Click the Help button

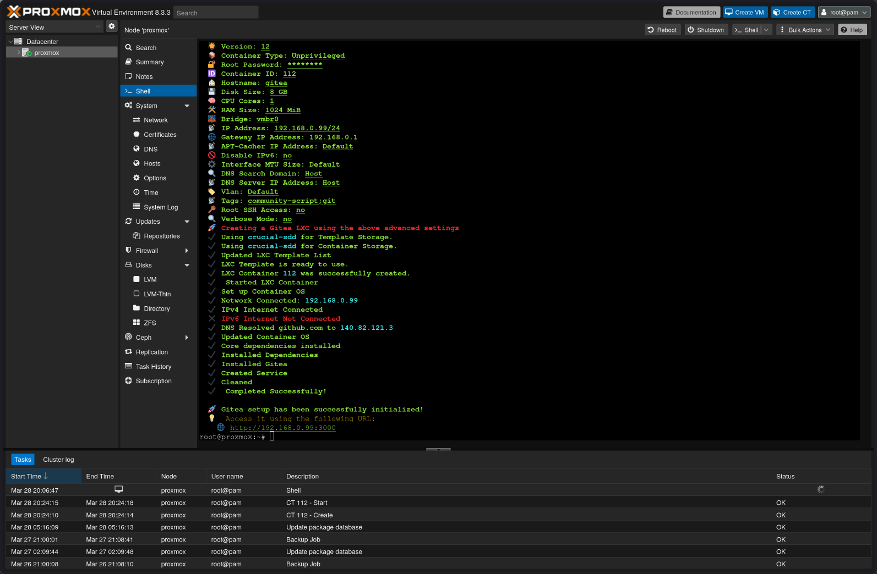[852, 30]
